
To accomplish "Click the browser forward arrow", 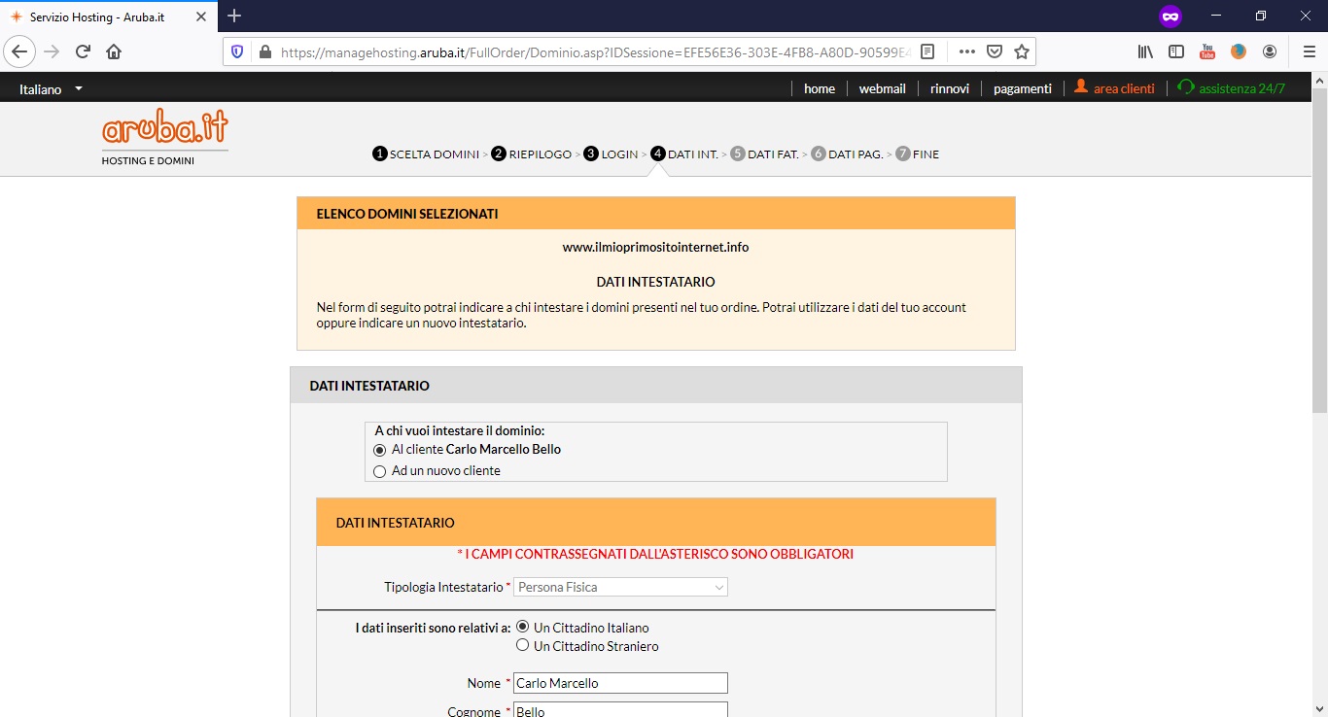I will pos(52,51).
